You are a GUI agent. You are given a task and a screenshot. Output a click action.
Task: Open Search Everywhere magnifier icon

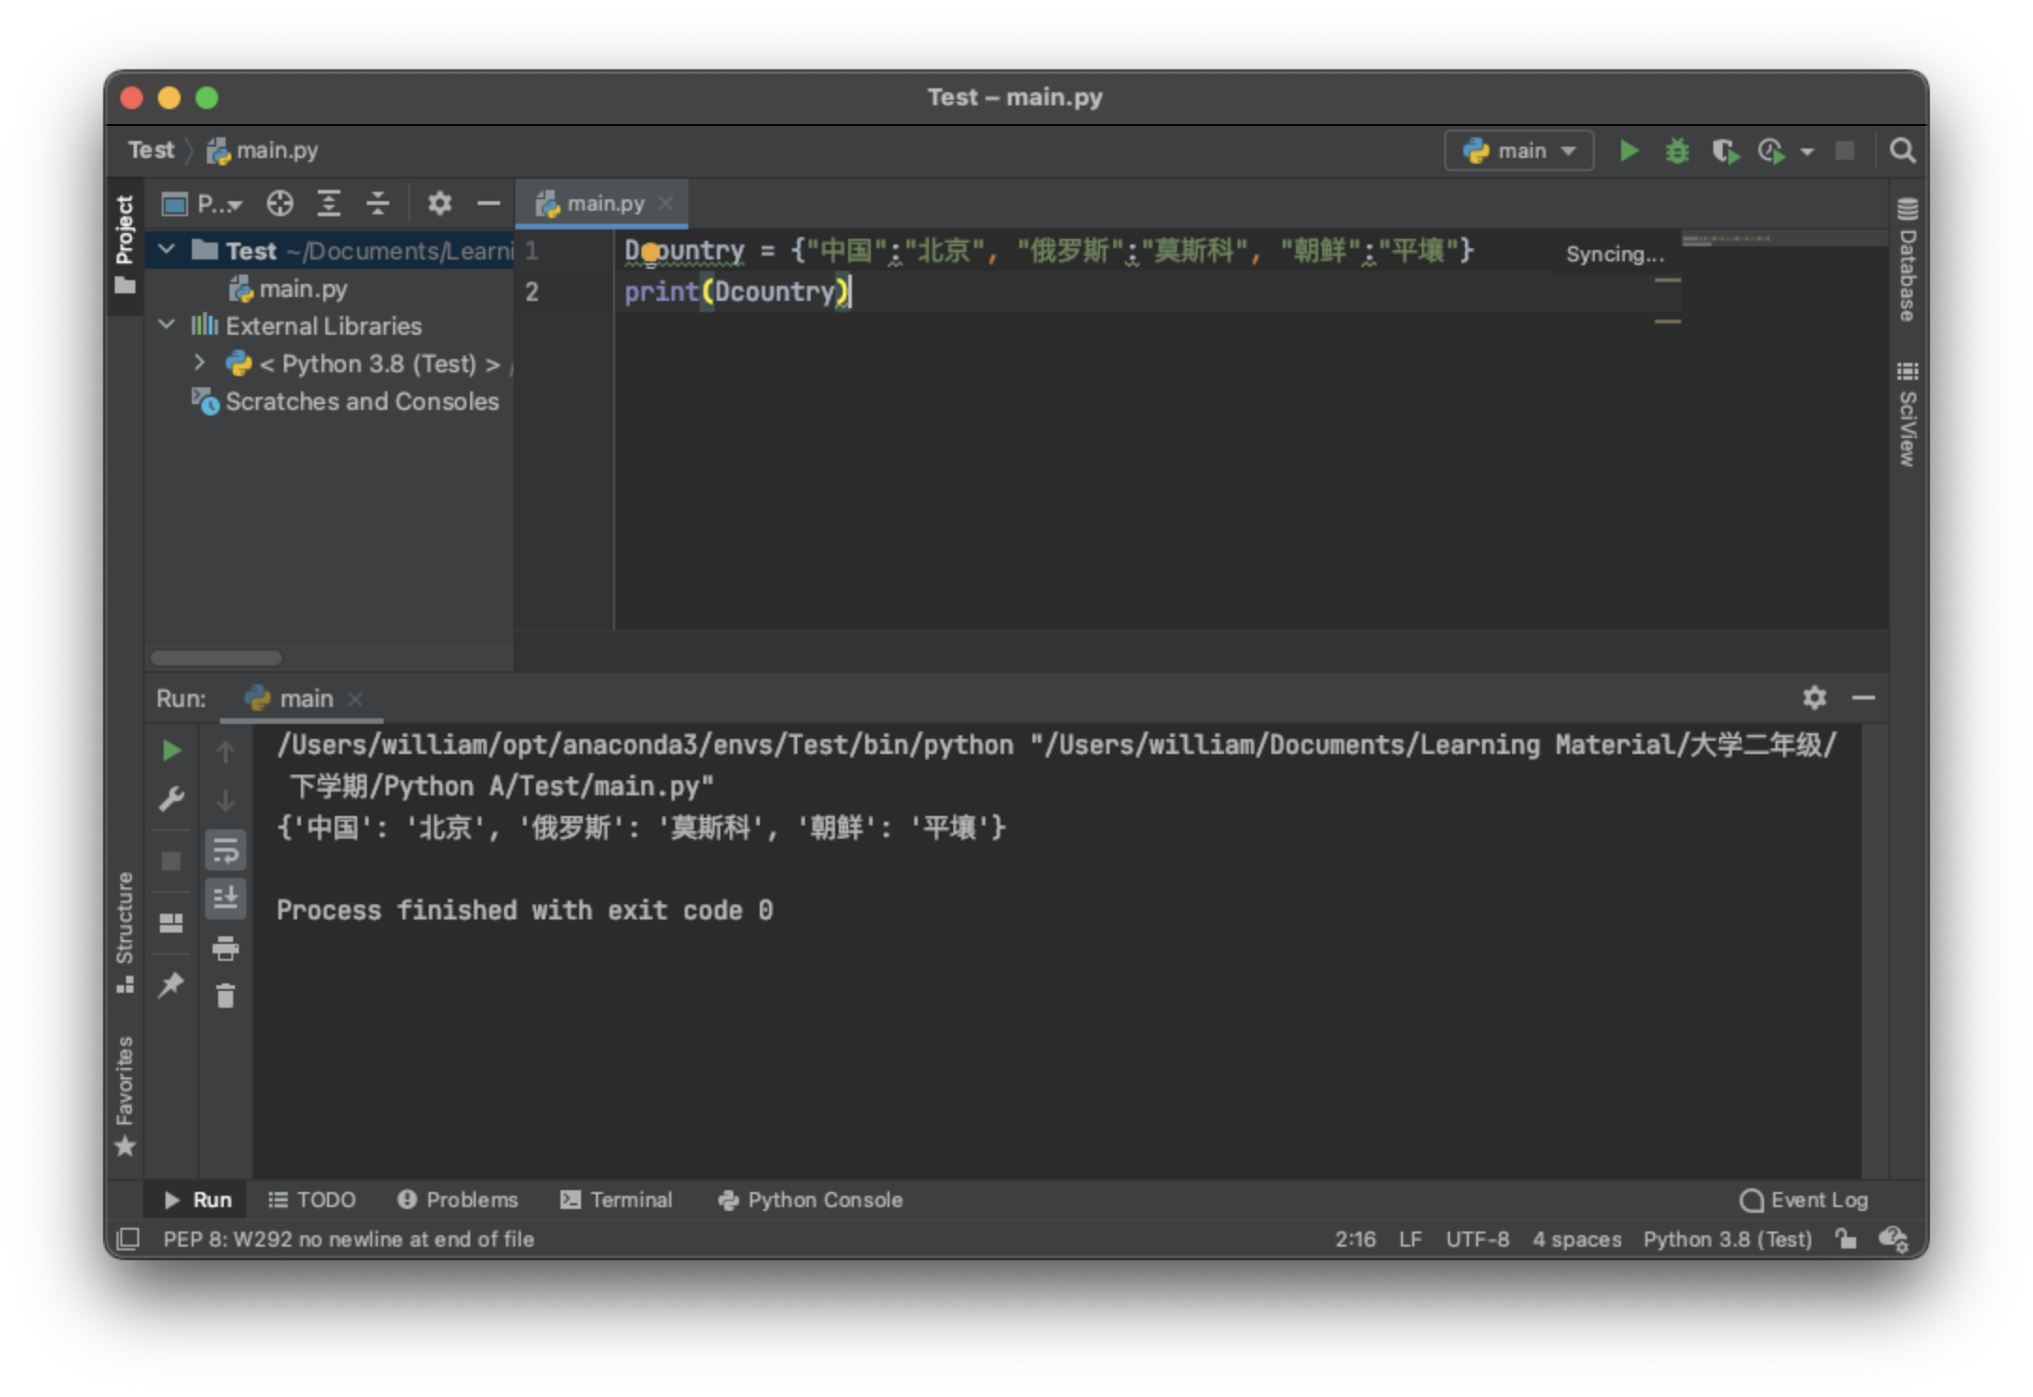pos(1902,151)
